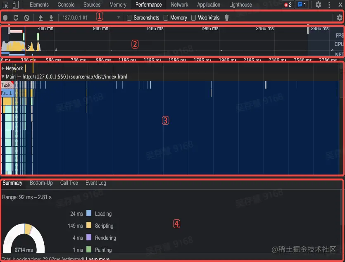Screen dimensions: 345x262
Task: Reload page and start profiling
Action: point(16,18)
